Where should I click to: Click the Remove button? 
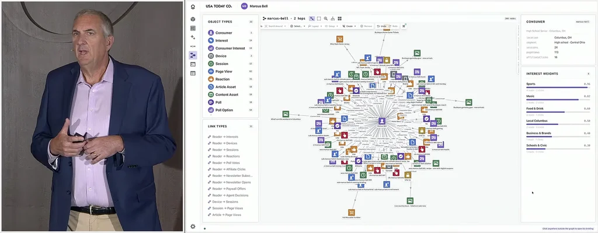click(x=366, y=26)
